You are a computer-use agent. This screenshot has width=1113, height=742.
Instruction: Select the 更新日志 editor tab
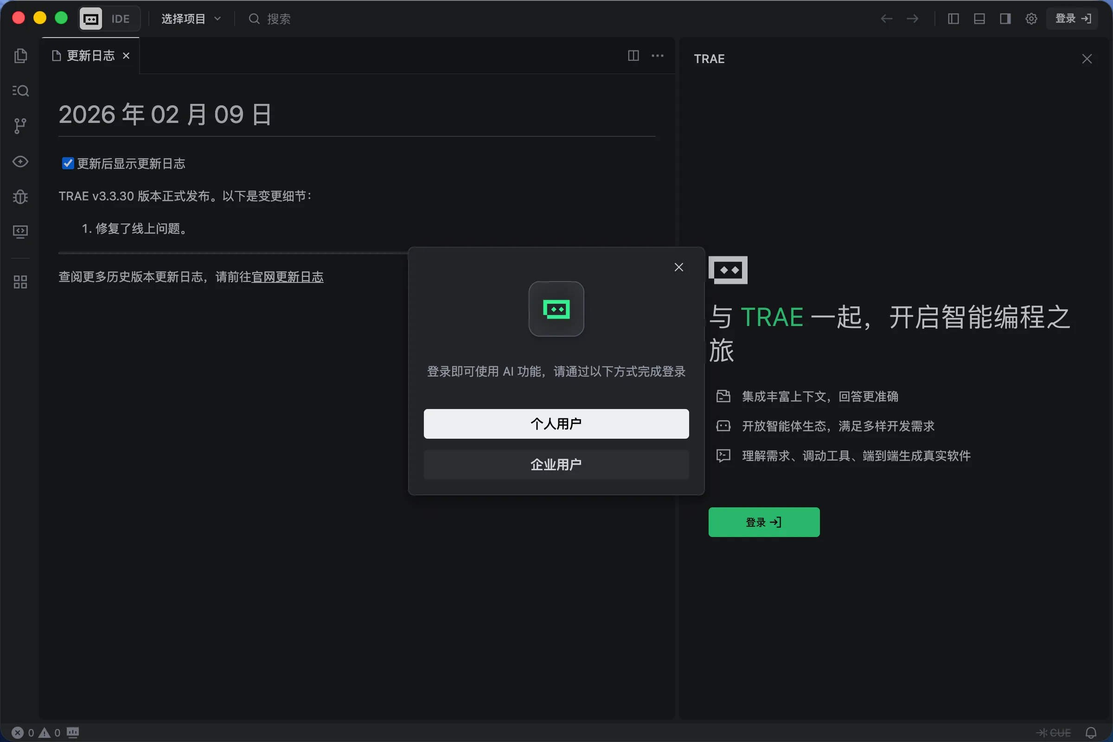click(x=90, y=56)
